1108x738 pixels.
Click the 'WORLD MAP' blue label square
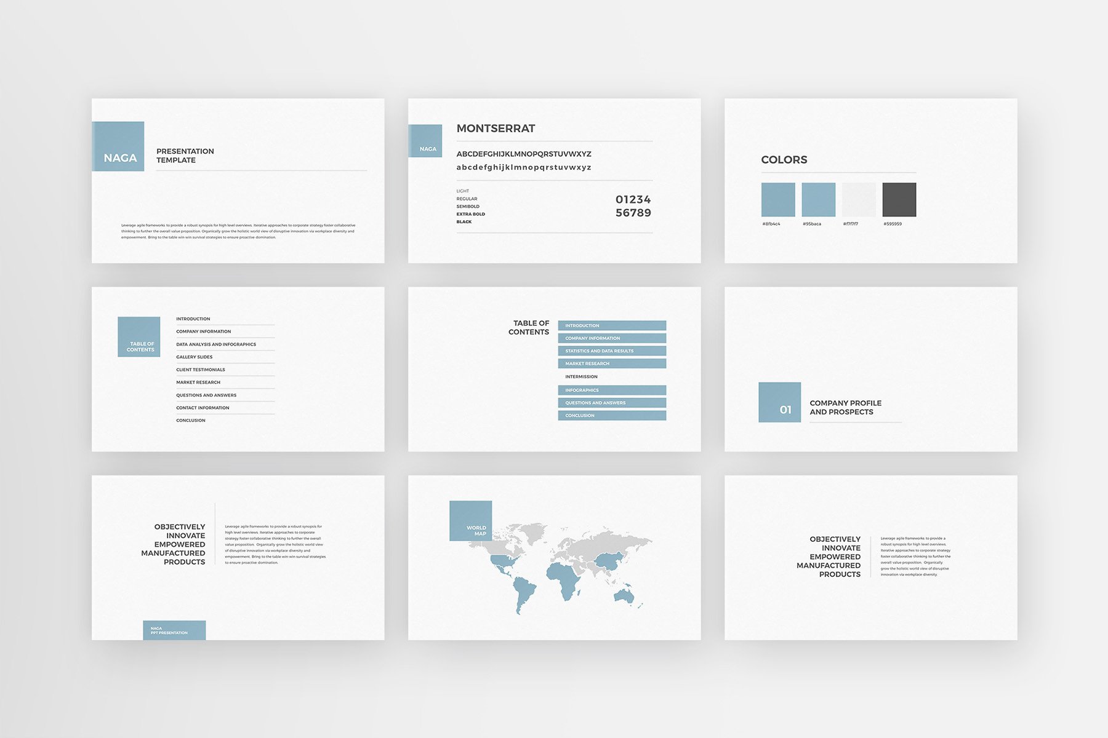coord(471,521)
